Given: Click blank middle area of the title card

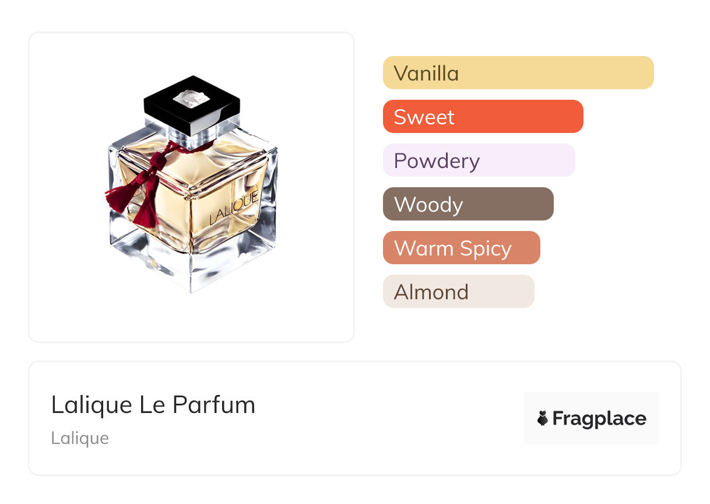Looking at the screenshot, I should [x=385, y=418].
